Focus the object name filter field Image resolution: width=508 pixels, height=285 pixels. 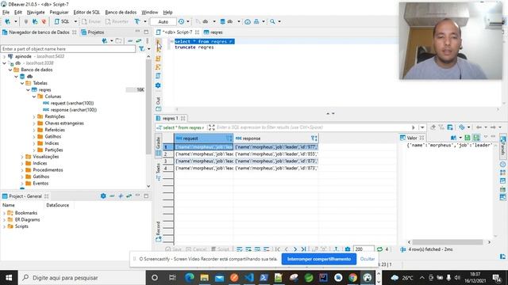pos(68,49)
